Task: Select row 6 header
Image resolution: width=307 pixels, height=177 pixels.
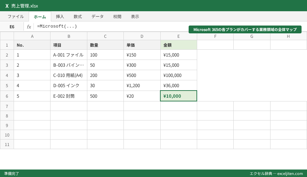Action: click(7, 96)
